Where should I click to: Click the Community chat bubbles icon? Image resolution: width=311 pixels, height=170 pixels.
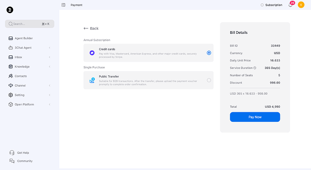tap(12, 161)
